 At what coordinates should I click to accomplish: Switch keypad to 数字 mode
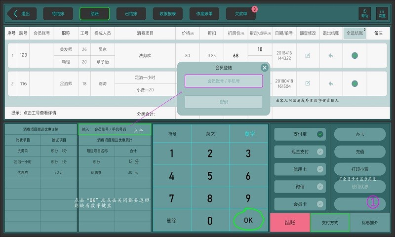[249, 134]
